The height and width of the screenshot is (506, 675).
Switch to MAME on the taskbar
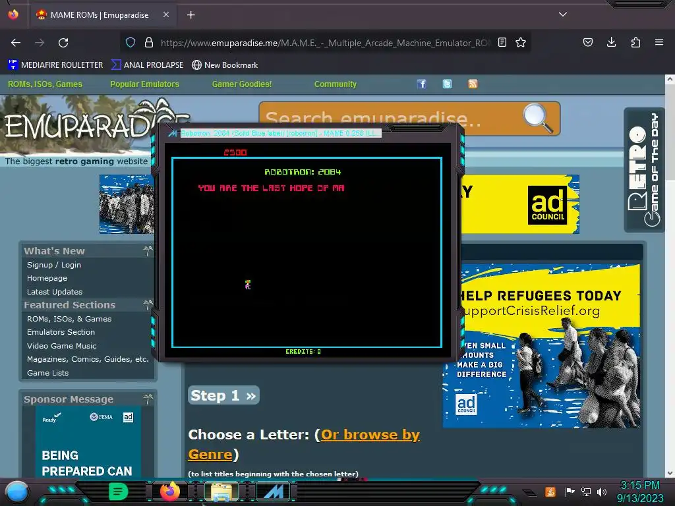274,492
